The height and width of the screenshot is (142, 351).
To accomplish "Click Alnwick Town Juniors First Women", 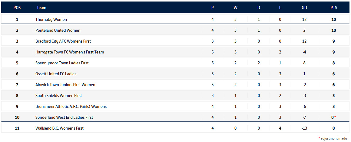I will coord(65,85).
